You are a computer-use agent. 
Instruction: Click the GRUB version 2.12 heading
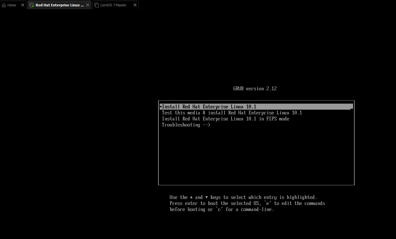click(x=255, y=89)
